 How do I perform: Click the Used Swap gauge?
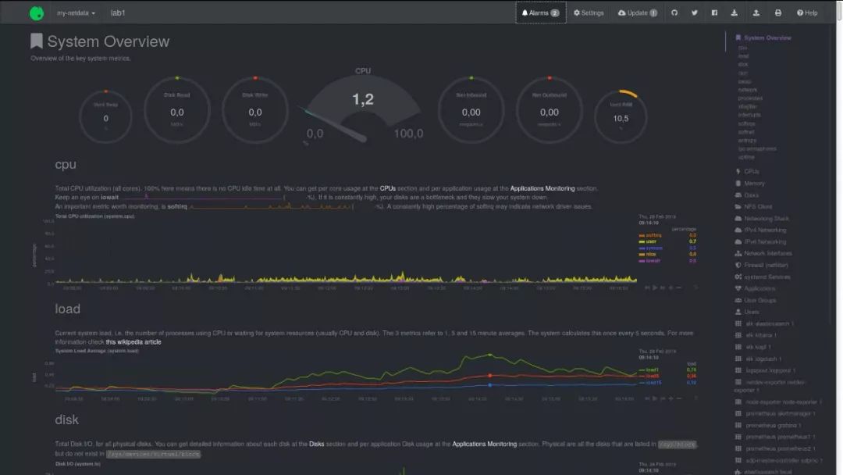[105, 117]
